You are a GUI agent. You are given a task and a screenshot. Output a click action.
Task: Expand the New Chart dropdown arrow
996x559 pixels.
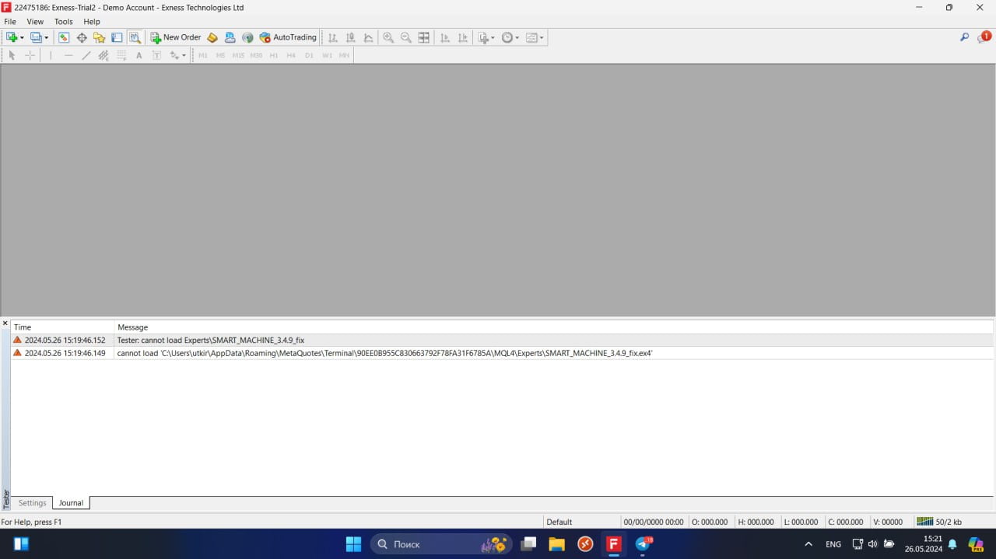(x=22, y=37)
